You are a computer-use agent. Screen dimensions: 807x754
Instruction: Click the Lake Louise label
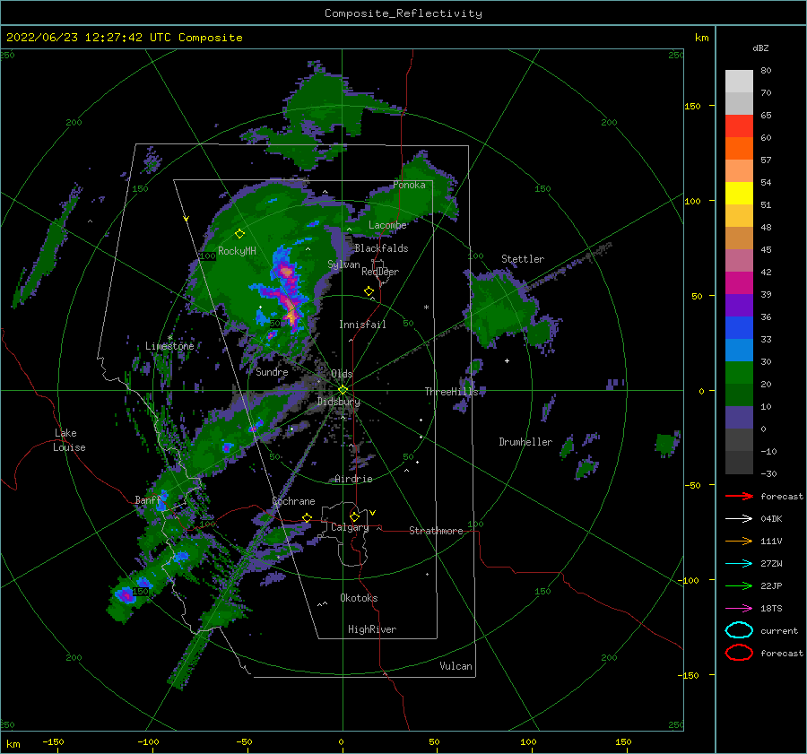coord(69,440)
